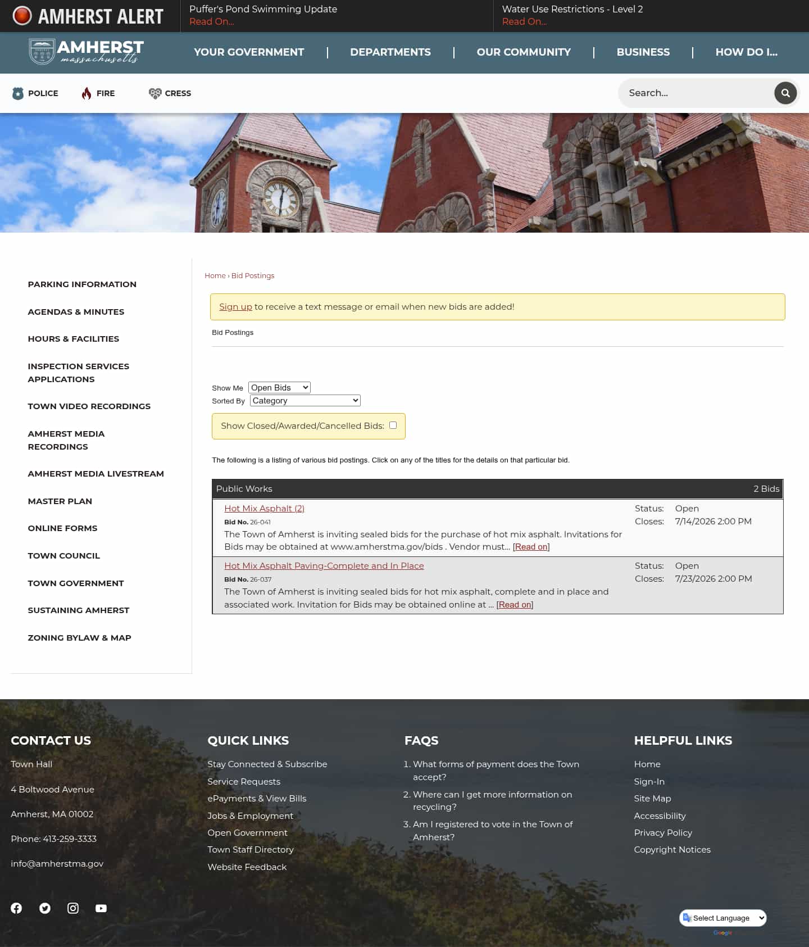
Task: Open the How Do I... menu
Action: coord(747,52)
